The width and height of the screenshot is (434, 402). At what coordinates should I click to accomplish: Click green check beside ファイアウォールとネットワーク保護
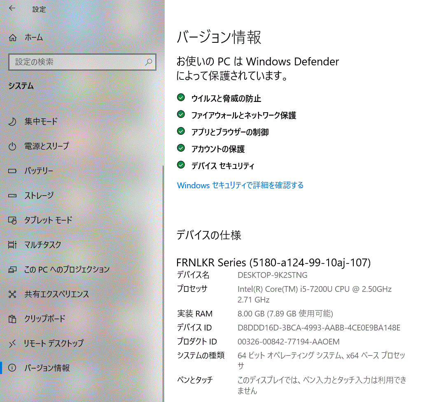coord(181,114)
